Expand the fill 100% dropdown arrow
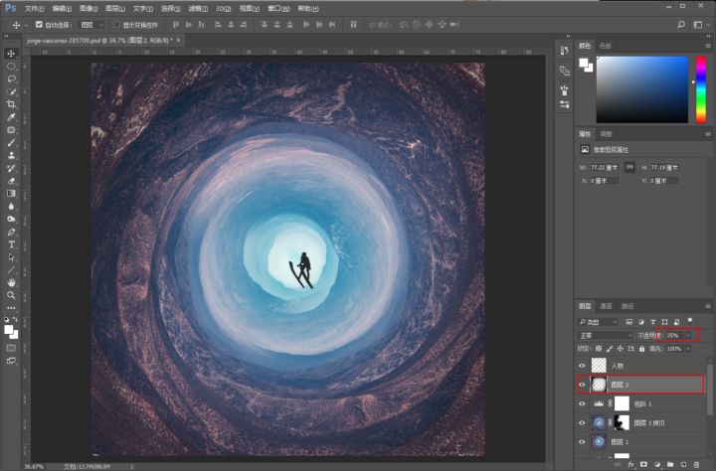 click(687, 349)
